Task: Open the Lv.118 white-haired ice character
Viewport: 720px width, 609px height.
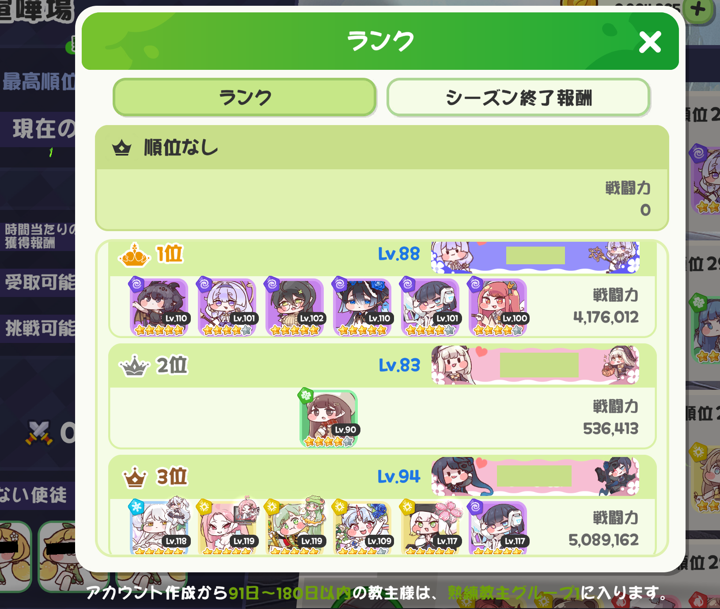Action: coord(159,527)
